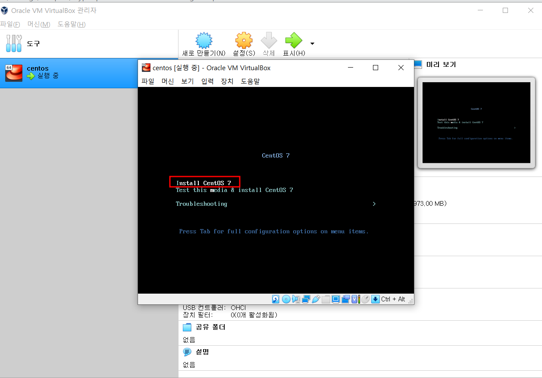Click the USB controller OHCI text line

click(214, 308)
